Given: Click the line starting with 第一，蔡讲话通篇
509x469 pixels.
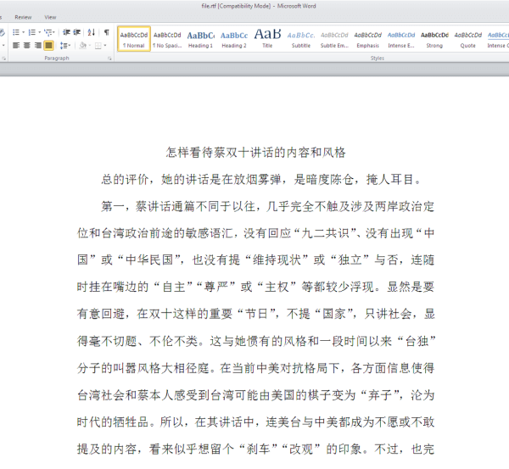Looking at the screenshot, I should pyautogui.click(x=267, y=206).
